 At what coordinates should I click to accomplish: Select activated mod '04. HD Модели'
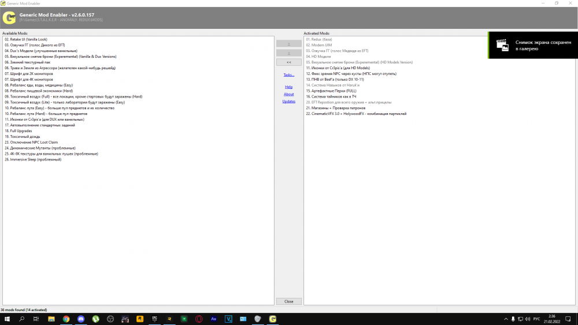(x=318, y=57)
